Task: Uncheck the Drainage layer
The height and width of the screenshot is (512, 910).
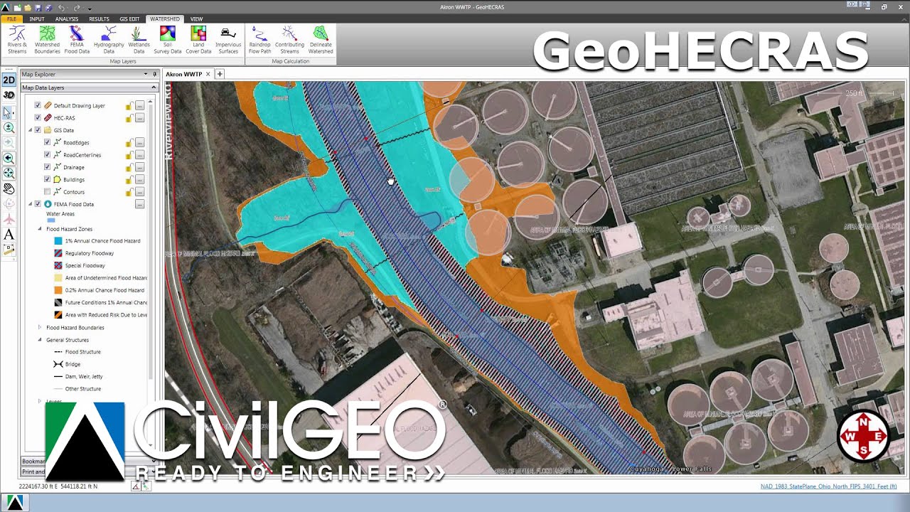Action: 48,167
